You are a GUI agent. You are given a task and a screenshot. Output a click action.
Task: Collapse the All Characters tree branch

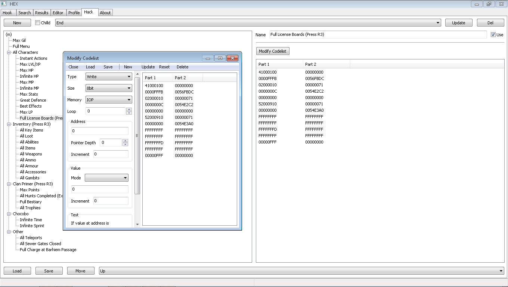click(8, 52)
